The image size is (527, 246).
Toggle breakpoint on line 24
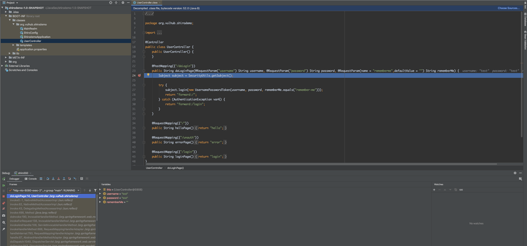coord(140,76)
